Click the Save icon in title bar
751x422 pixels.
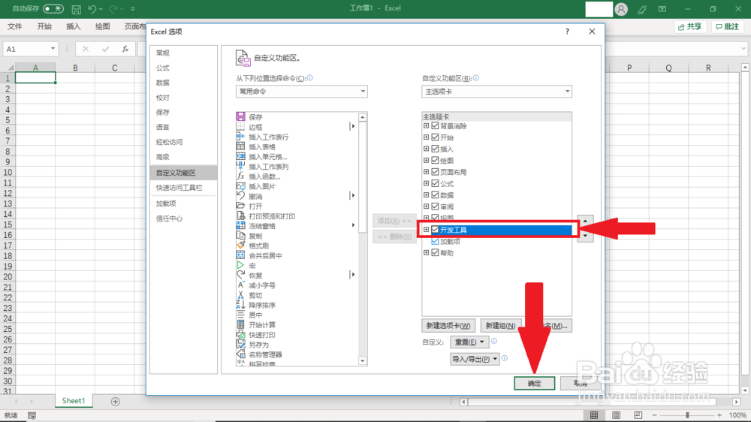point(76,8)
